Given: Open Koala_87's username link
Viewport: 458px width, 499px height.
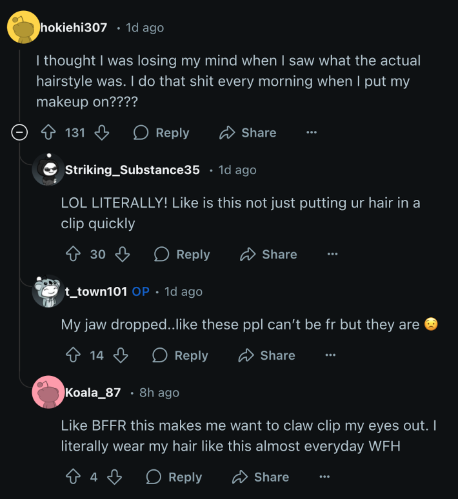Looking at the screenshot, I should [x=93, y=393].
